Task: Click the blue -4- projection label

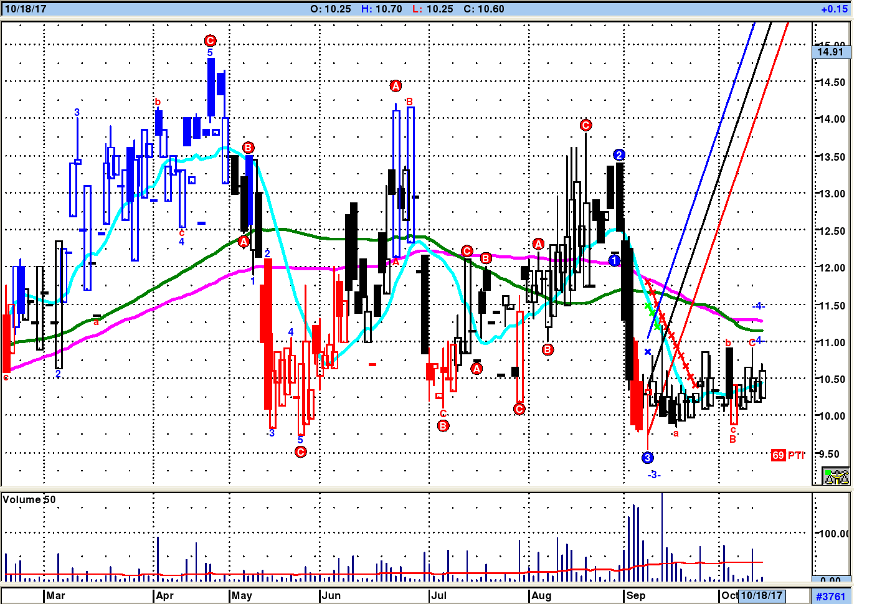Action: (758, 306)
